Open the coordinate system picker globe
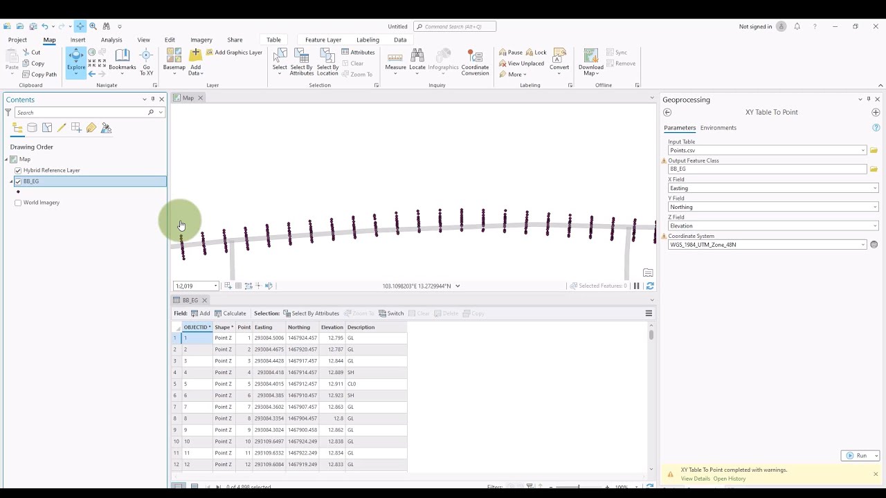Viewport: 886px width, 498px height. click(x=874, y=245)
